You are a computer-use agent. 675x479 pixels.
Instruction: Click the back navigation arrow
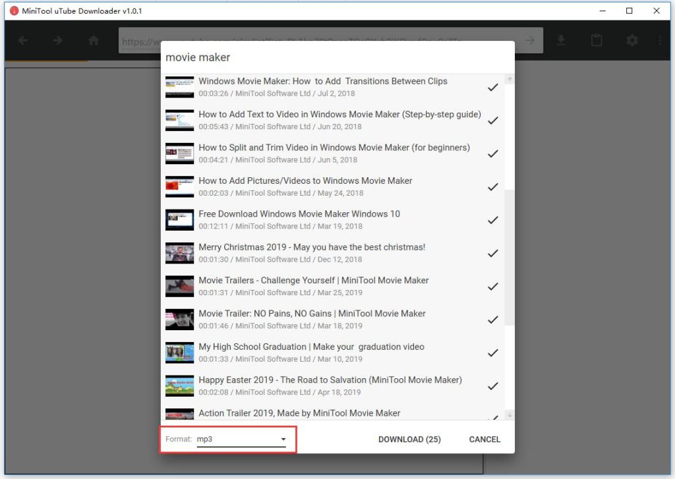(x=22, y=40)
